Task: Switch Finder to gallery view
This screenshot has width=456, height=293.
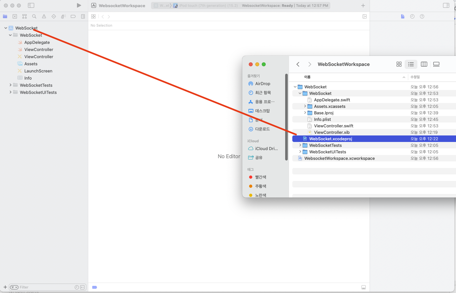Action: click(x=436, y=64)
